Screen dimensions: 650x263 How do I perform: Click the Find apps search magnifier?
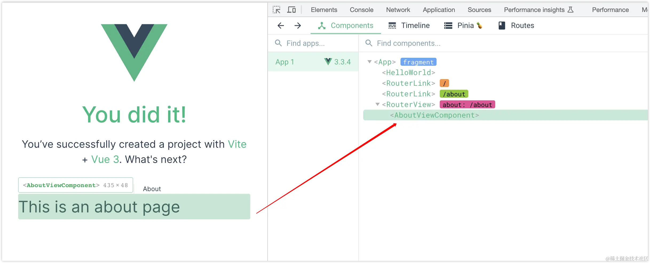point(278,43)
